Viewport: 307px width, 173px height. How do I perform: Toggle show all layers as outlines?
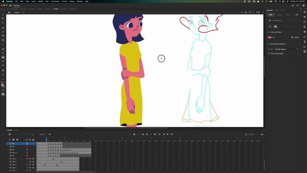tap(27, 140)
